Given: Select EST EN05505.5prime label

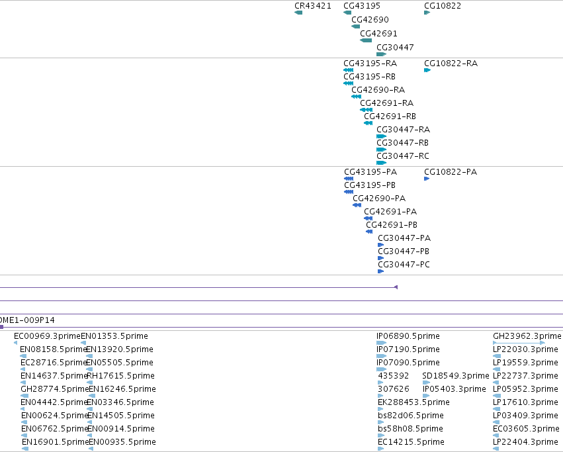Looking at the screenshot, I should point(120,363).
